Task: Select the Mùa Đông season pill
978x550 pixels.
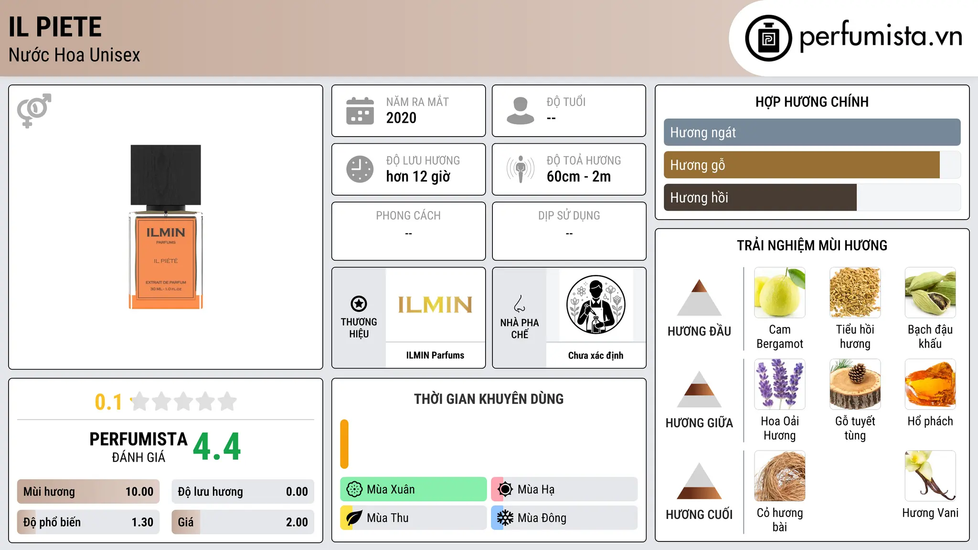Action: pos(564,518)
